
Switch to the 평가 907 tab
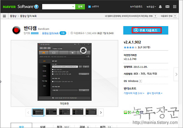coord(63,127)
